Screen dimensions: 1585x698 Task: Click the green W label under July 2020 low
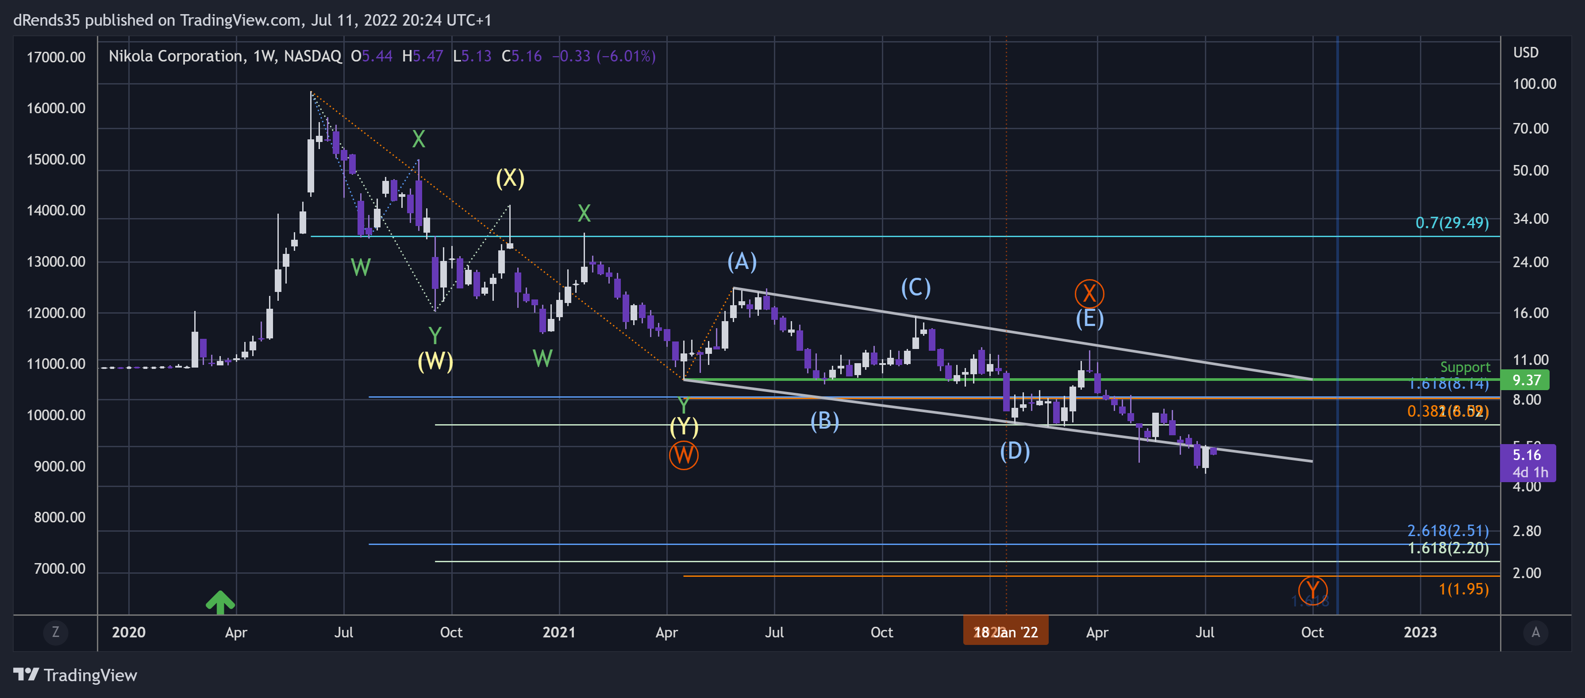click(361, 268)
